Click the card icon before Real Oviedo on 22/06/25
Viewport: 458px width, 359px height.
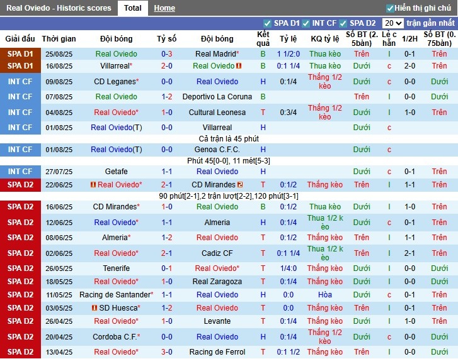coord(93,185)
